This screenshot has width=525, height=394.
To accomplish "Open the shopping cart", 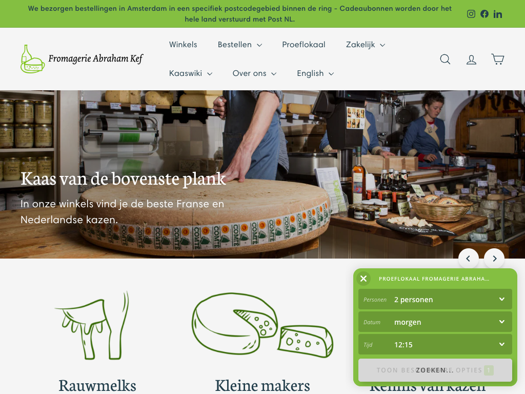I will pyautogui.click(x=497, y=60).
